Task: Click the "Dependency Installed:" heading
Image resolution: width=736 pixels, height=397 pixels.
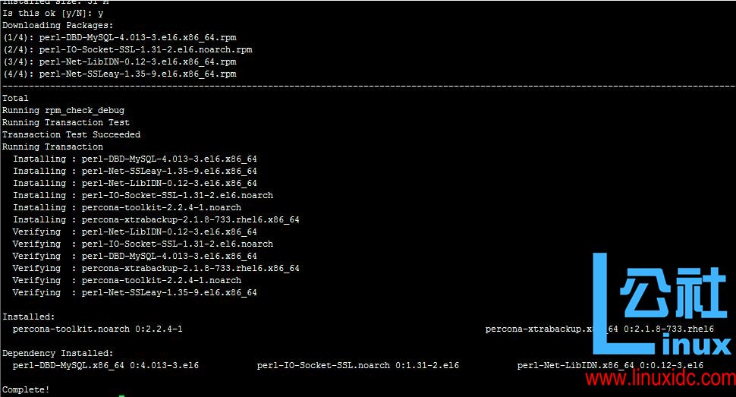Action: tap(58, 353)
